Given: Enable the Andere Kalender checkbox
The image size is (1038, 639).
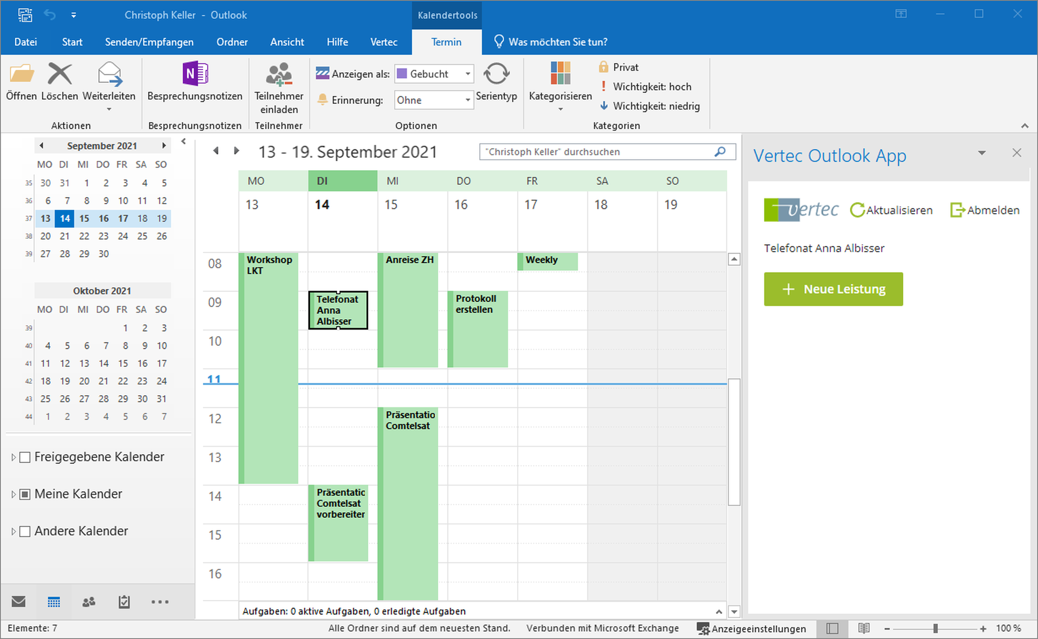Looking at the screenshot, I should click(x=24, y=531).
